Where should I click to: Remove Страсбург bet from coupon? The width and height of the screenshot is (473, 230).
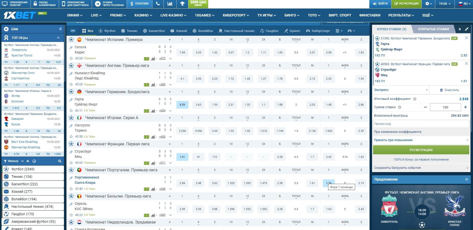coord(466,64)
